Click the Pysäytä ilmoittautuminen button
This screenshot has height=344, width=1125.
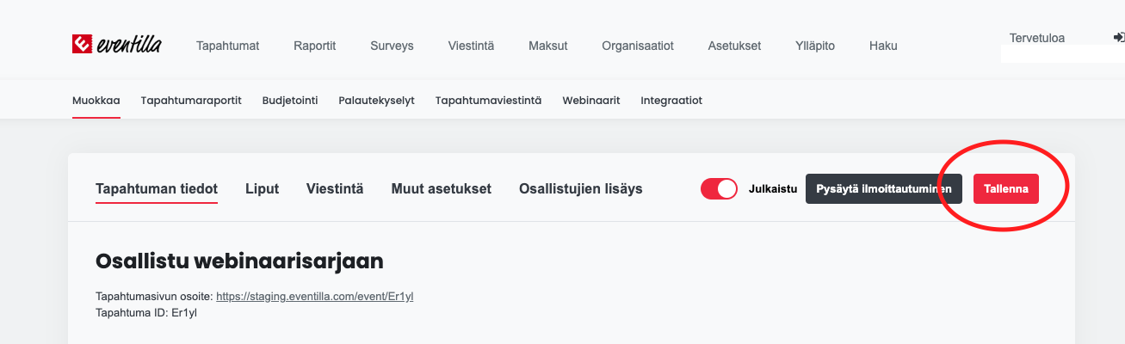click(884, 189)
